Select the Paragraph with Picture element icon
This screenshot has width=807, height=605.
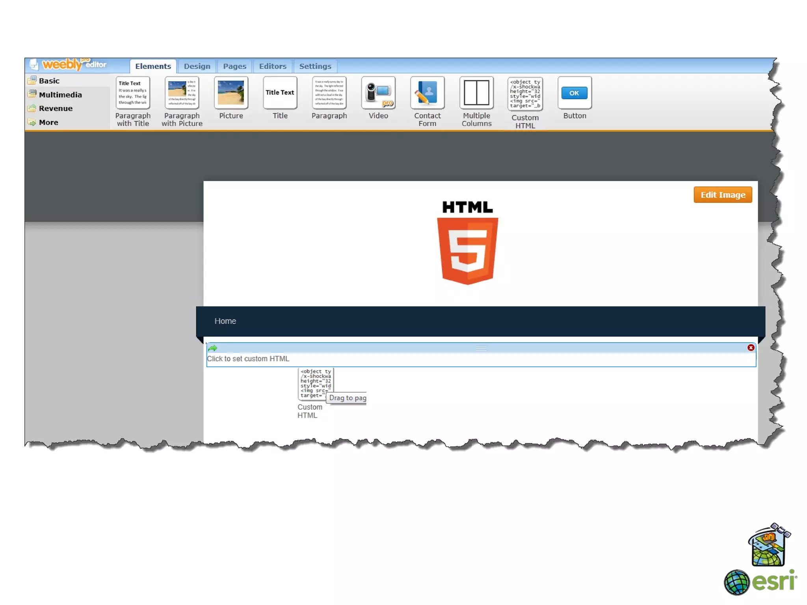(182, 93)
